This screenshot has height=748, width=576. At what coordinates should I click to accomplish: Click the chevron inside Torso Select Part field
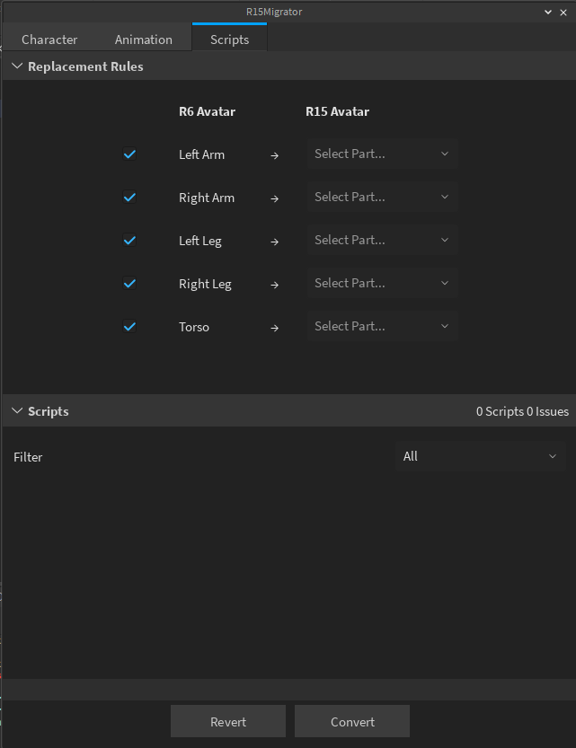point(445,326)
